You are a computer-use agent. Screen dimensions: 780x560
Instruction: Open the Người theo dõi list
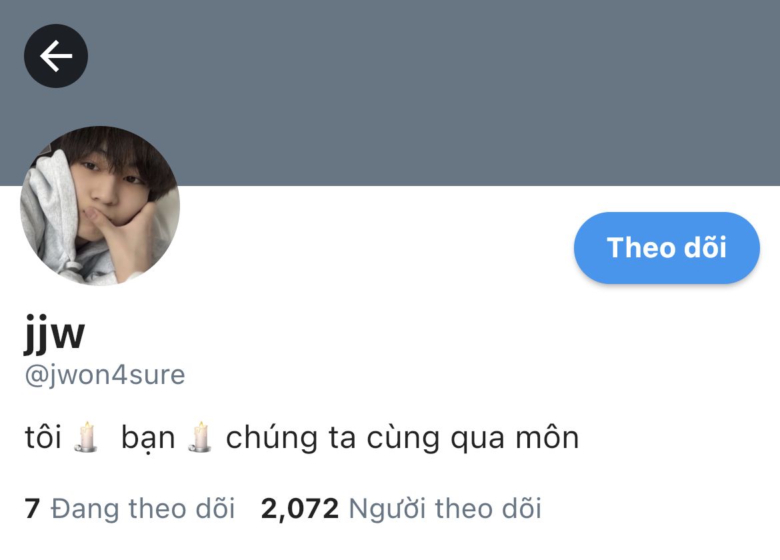[x=401, y=508]
